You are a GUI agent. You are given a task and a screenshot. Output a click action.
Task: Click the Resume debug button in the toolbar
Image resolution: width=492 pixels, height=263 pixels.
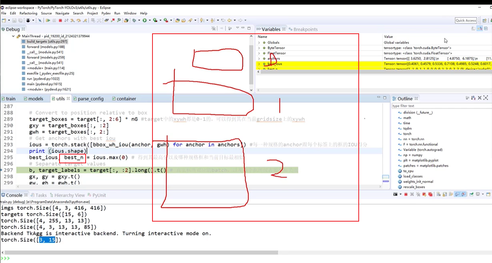48,20
